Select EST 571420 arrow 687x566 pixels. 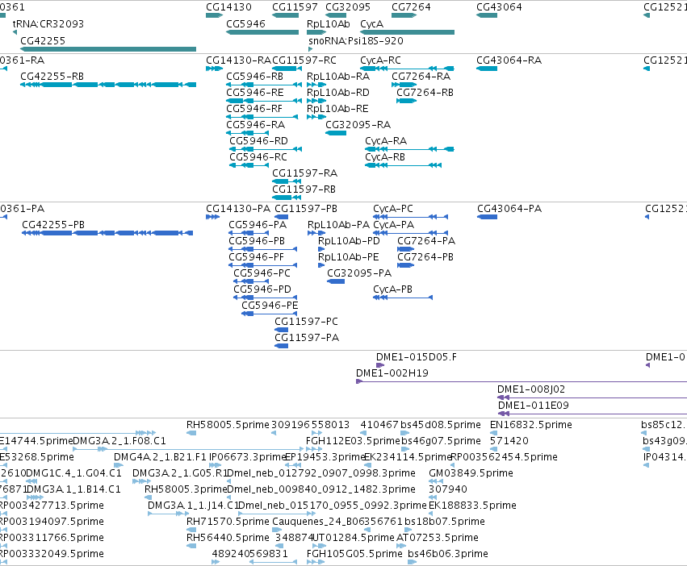tap(493, 449)
